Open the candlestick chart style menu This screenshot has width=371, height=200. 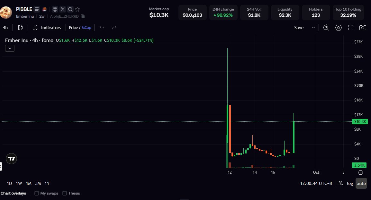[20, 28]
